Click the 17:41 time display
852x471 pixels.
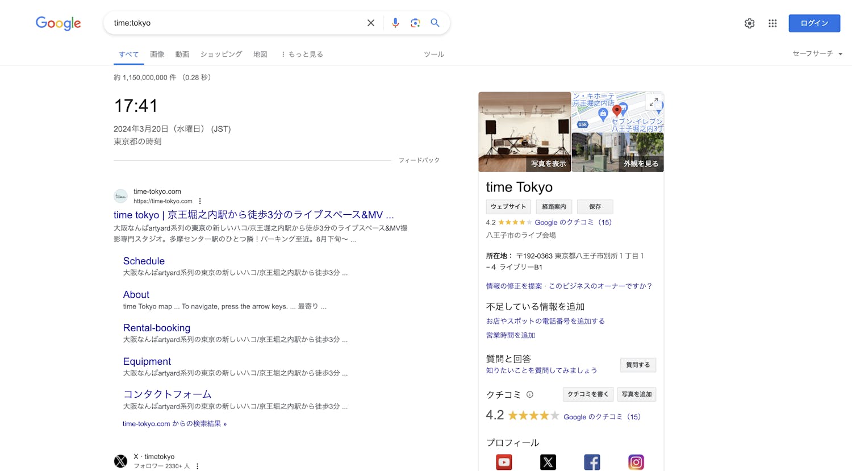[x=136, y=106]
